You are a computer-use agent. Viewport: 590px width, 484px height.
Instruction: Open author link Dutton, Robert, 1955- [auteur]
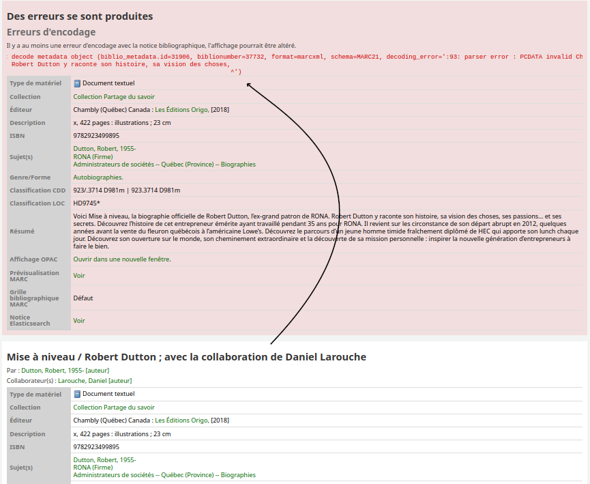(x=65, y=371)
